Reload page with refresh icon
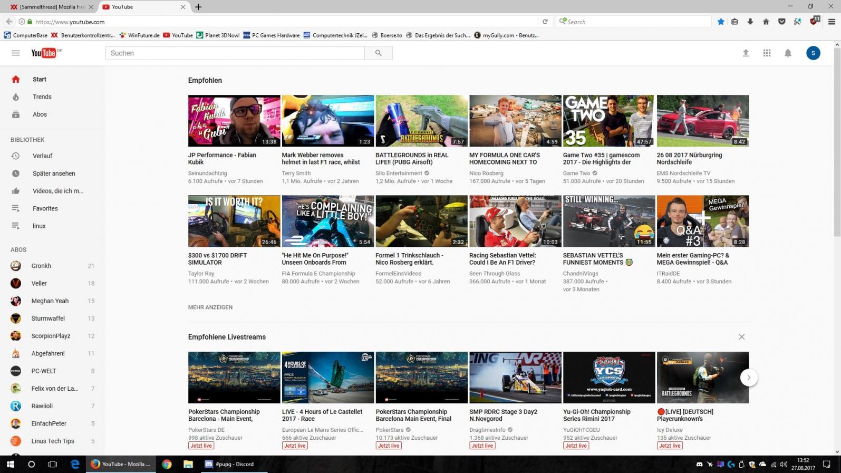 click(545, 22)
